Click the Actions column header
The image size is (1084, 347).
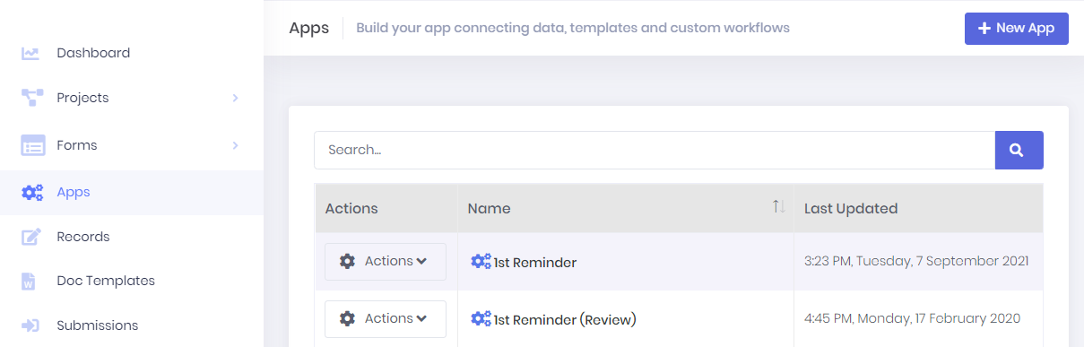pos(386,208)
